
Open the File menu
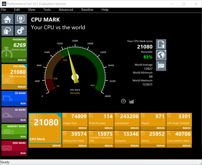3,10
